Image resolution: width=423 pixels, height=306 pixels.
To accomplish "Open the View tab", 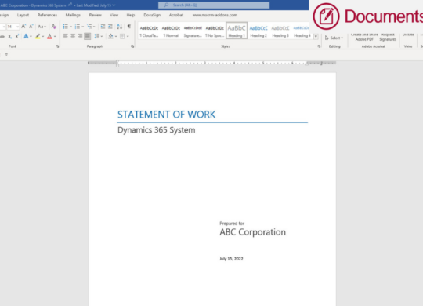I will tap(114, 15).
